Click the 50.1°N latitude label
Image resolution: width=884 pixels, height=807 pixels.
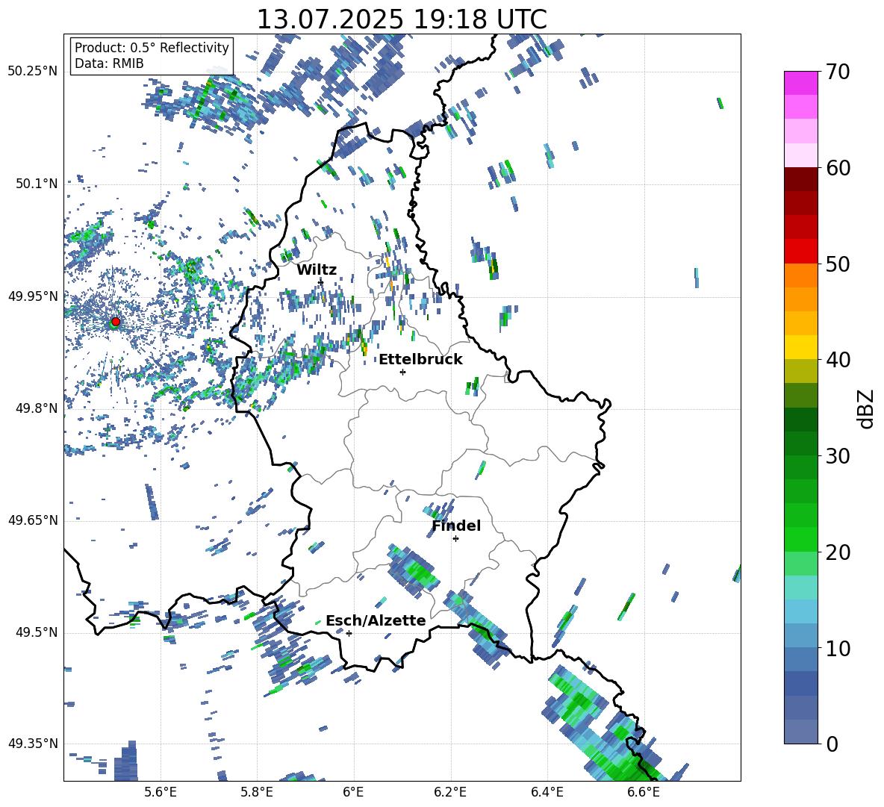(36, 184)
